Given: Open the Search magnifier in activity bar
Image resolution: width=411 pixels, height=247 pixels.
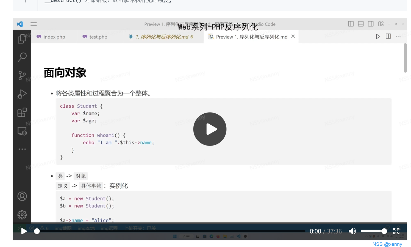Looking at the screenshot, I should click(22, 57).
